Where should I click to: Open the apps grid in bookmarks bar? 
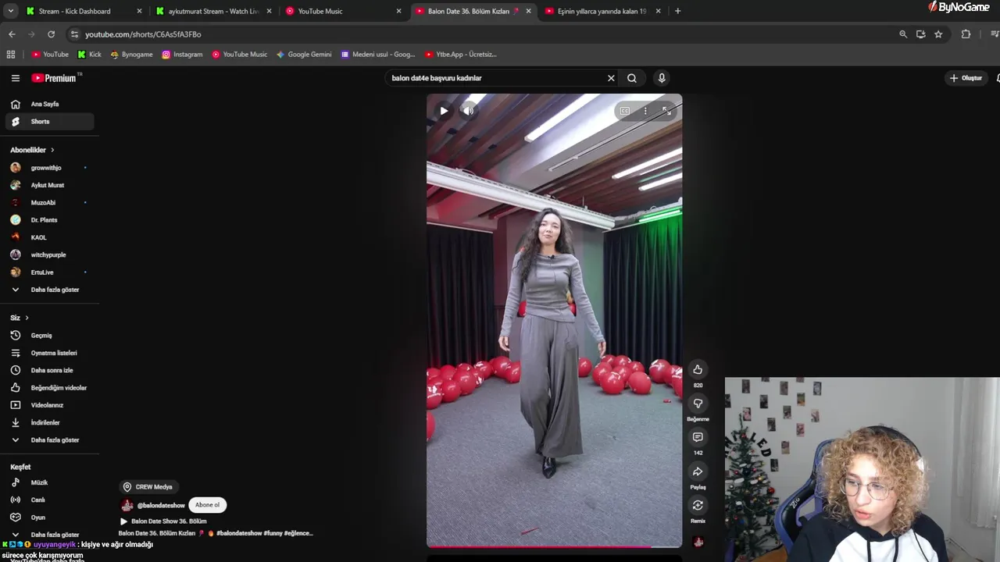[x=11, y=55]
